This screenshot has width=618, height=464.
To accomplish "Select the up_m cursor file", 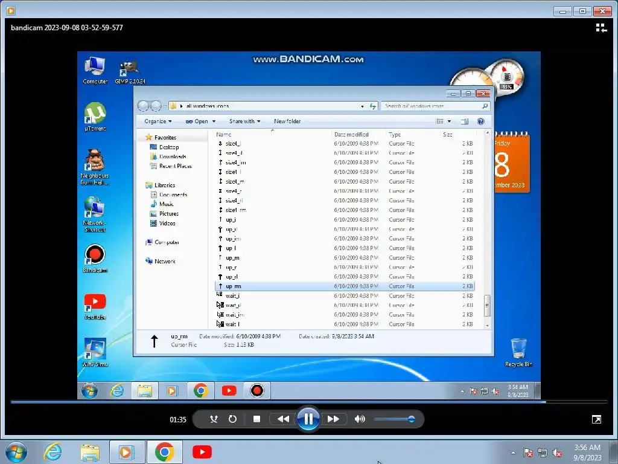I will click(345, 257).
